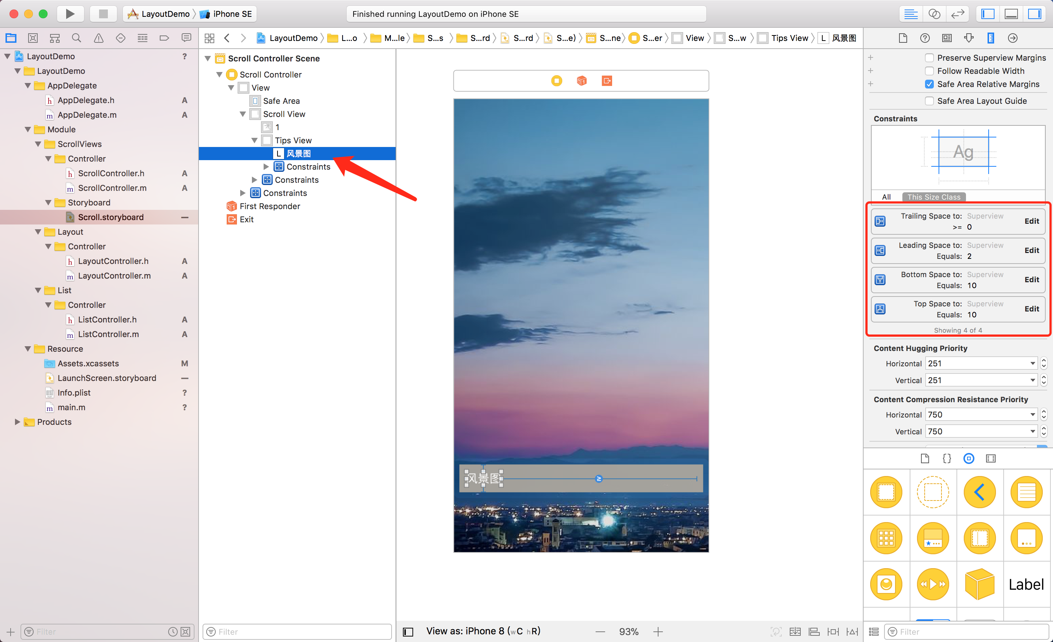This screenshot has width=1053, height=642.
Task: Uncheck Safe Area Relative Margins
Action: (929, 84)
